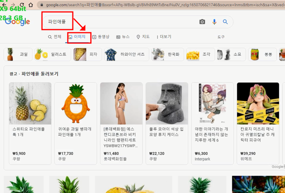Click the ₩11,480 price
The width and height of the screenshot is (285, 193).
(x=111, y=153)
